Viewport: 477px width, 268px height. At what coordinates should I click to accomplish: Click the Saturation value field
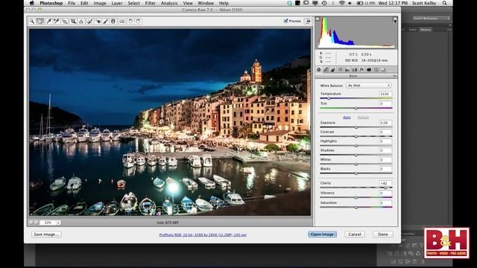[385, 202]
